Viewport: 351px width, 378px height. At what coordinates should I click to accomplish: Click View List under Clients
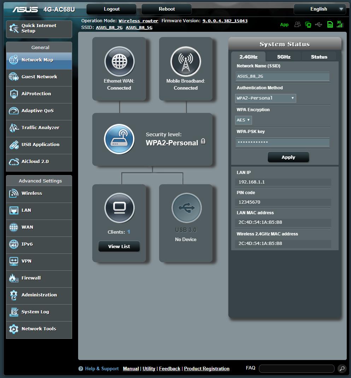(119, 246)
